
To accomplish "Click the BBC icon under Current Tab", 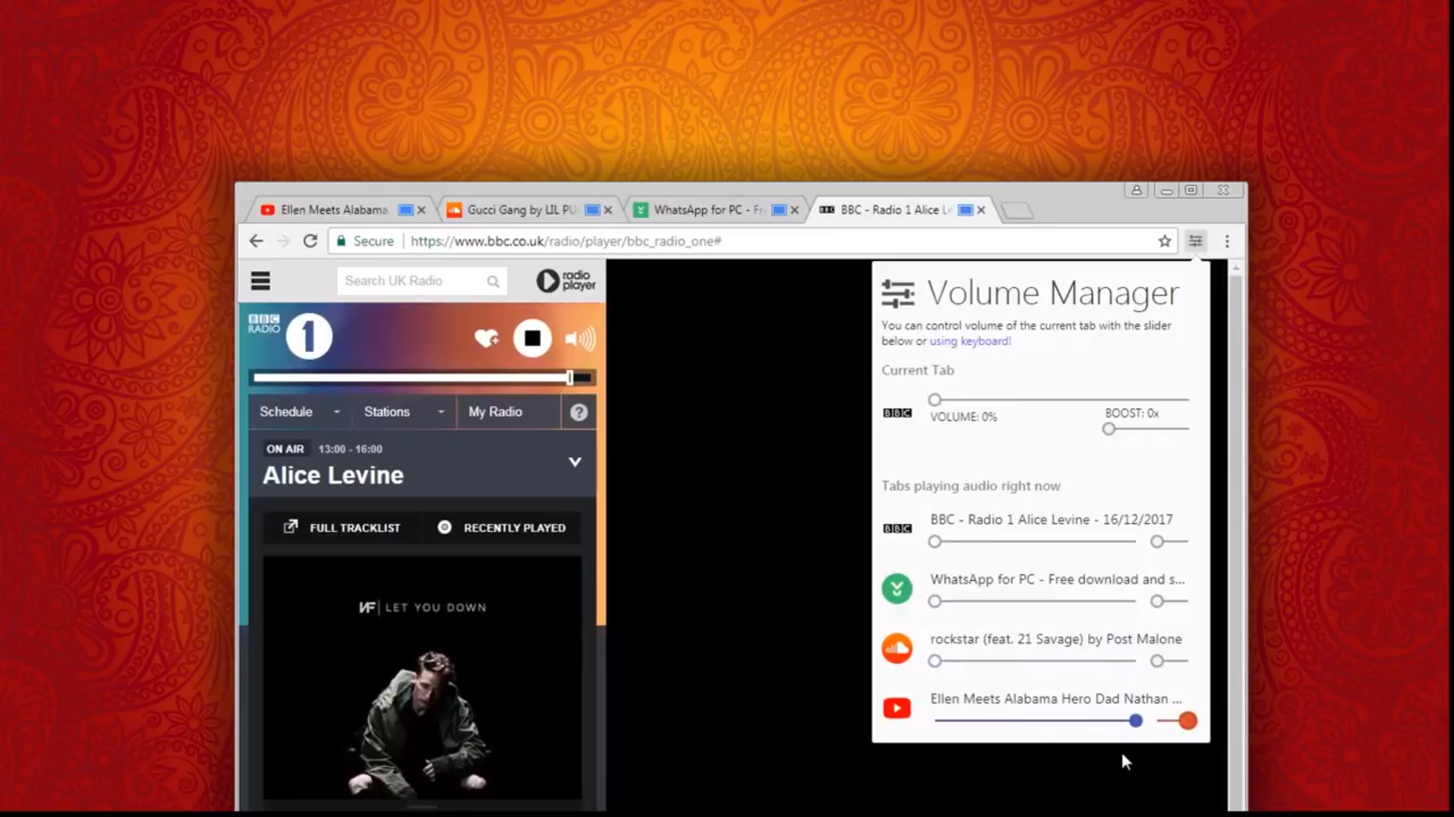I will coord(897,413).
